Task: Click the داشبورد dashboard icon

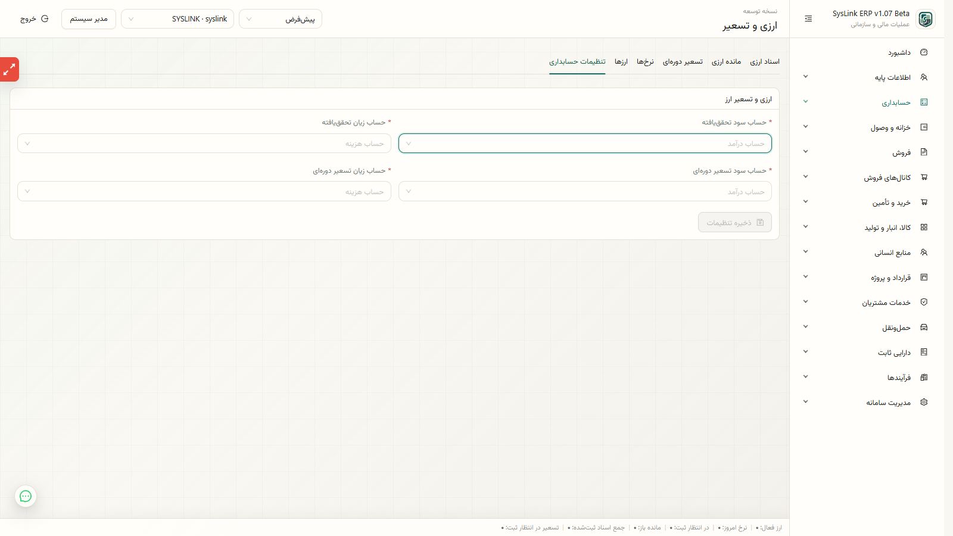Action: coord(924,52)
